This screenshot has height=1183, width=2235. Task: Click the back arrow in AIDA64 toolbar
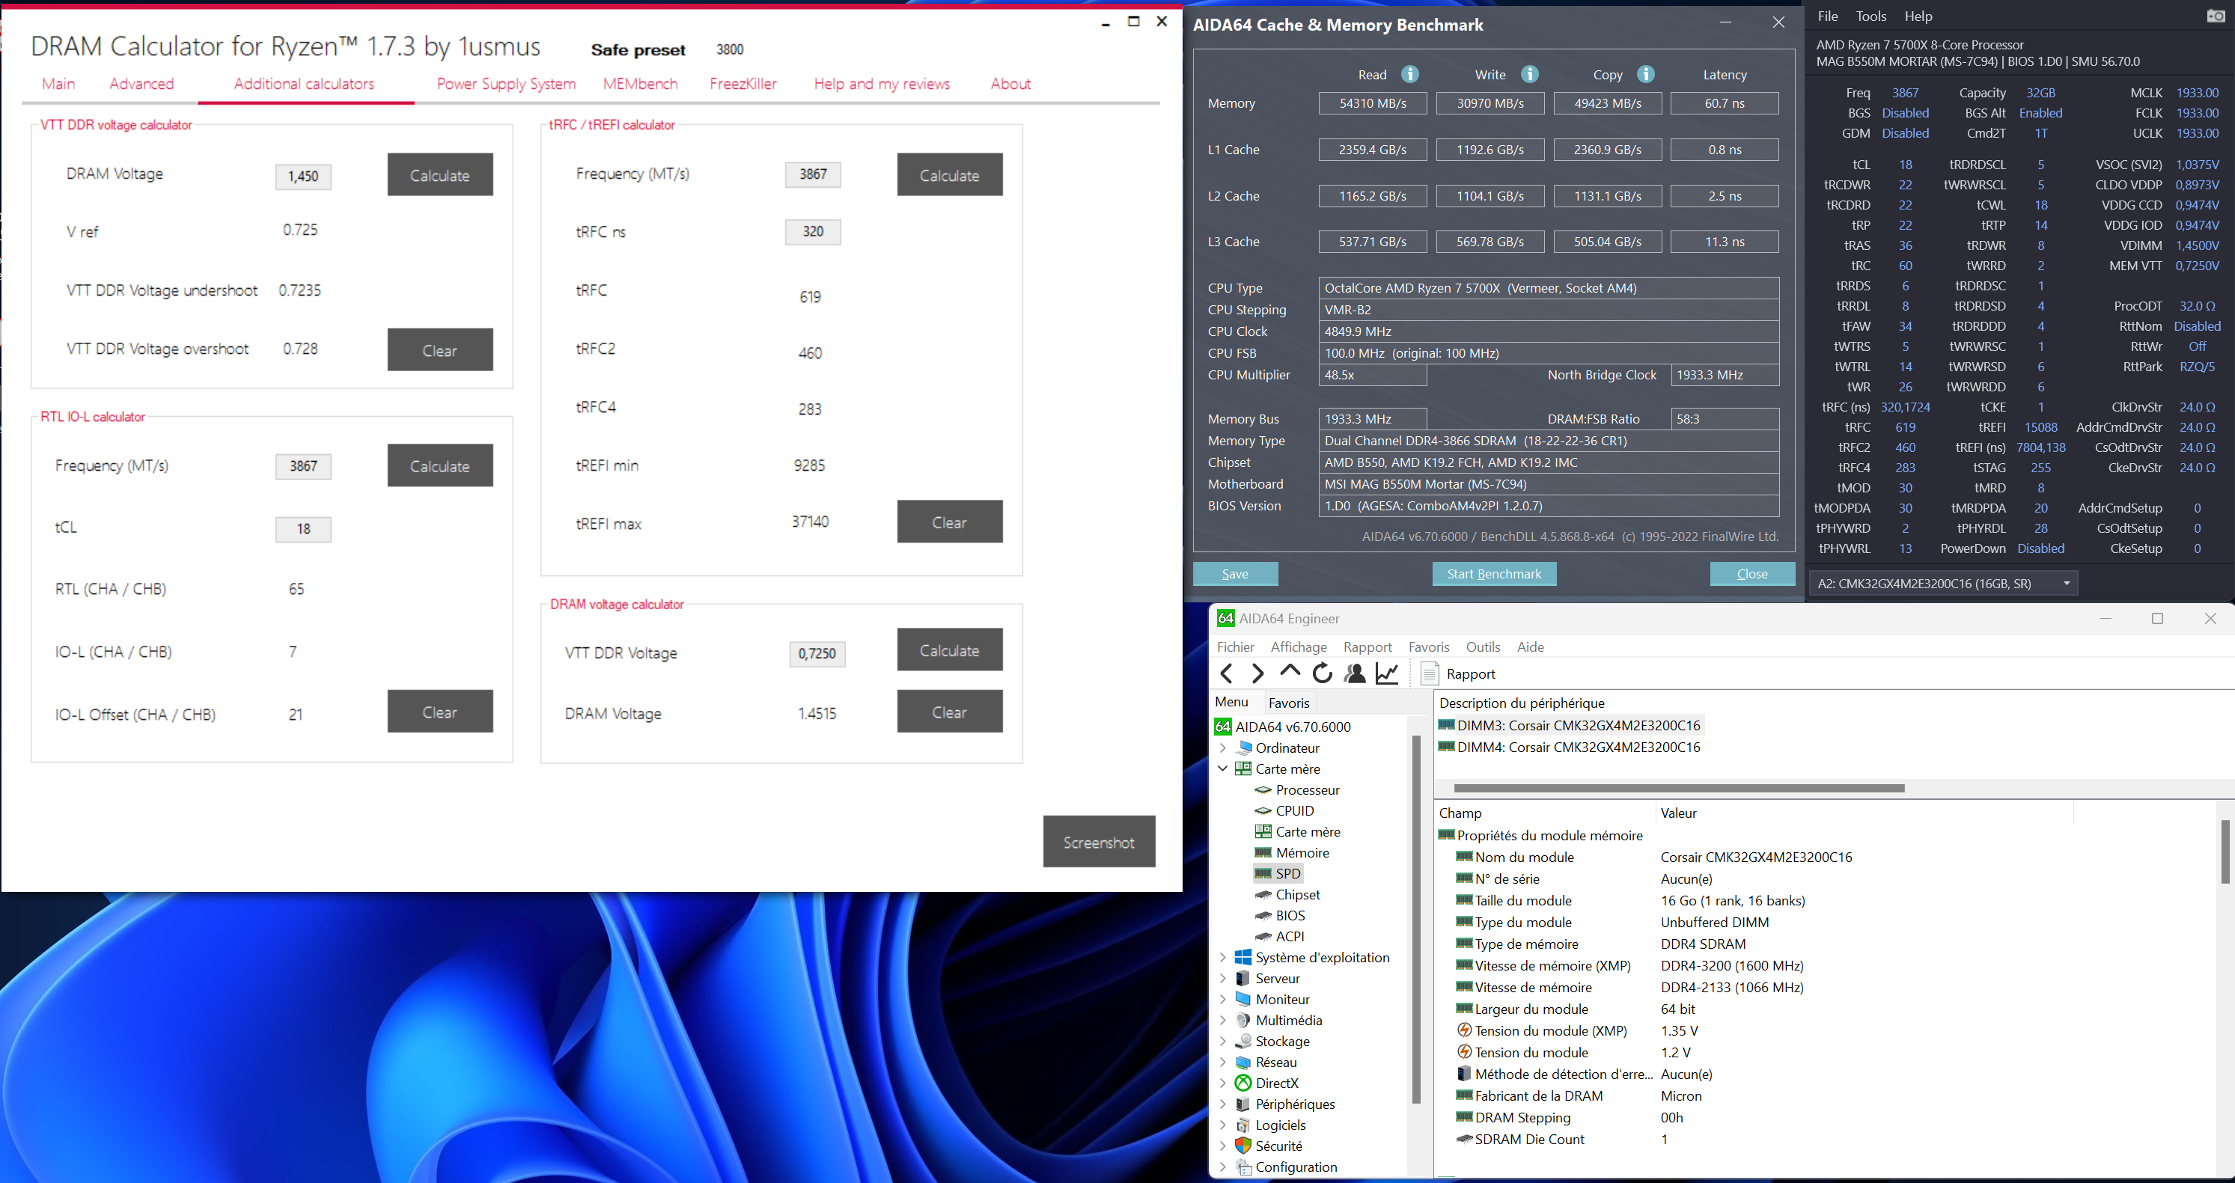pos(1226,674)
